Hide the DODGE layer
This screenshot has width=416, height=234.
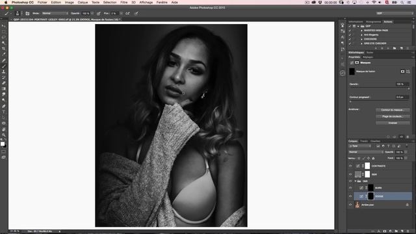point(350,196)
